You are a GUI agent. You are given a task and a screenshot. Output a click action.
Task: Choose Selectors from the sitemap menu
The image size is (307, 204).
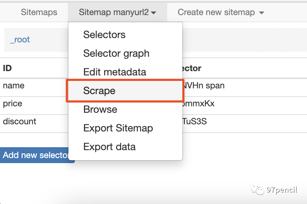coord(104,35)
